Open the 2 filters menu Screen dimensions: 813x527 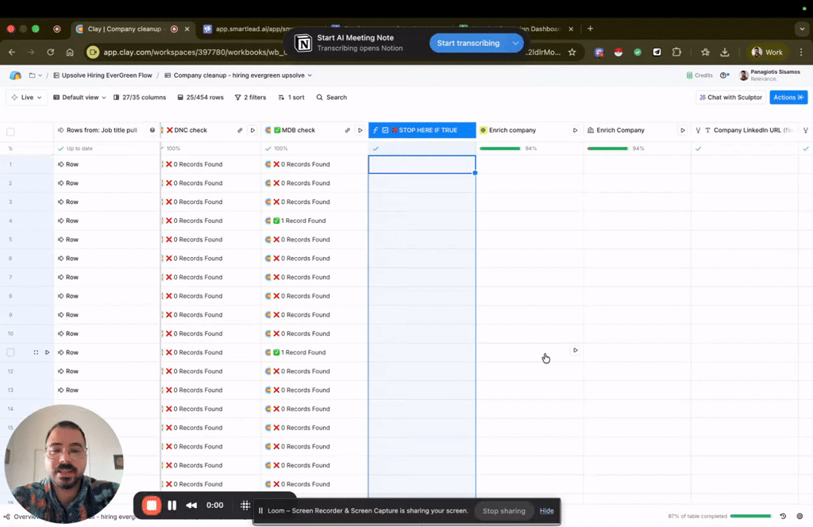coord(250,98)
